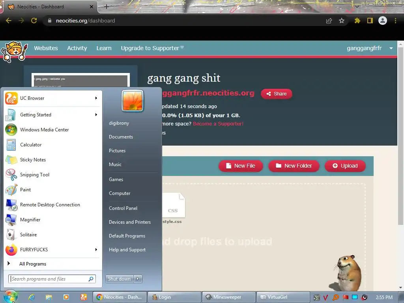Launch Windows Media Center
Screen dimensions: 404x303
tap(52, 129)
